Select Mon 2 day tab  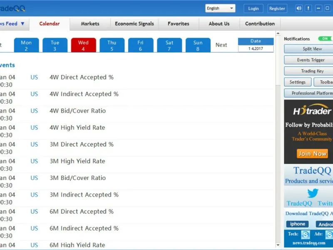point(26,45)
